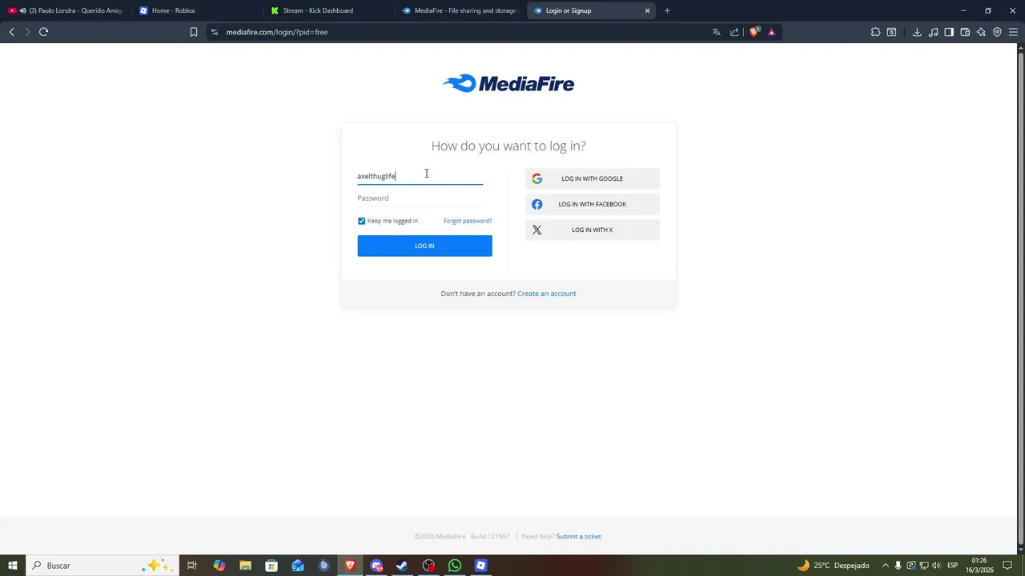Click the blue LOG IN button
Viewport: 1025px width, 576px height.
pyautogui.click(x=424, y=246)
